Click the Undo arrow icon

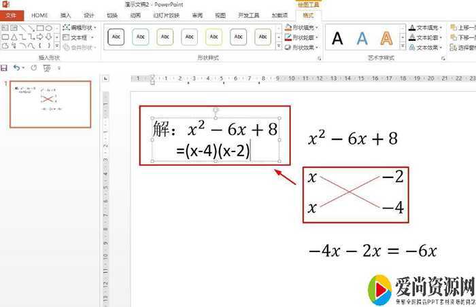pyautogui.click(x=16, y=68)
